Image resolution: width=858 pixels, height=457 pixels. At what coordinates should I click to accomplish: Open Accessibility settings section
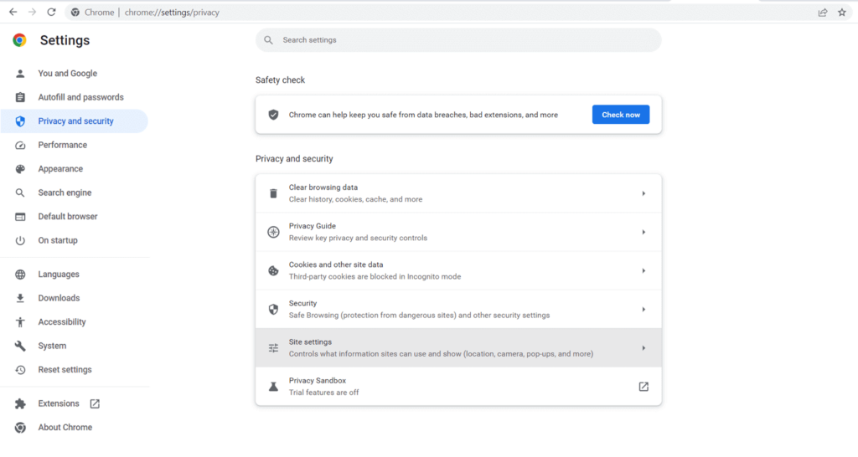(x=74, y=322)
